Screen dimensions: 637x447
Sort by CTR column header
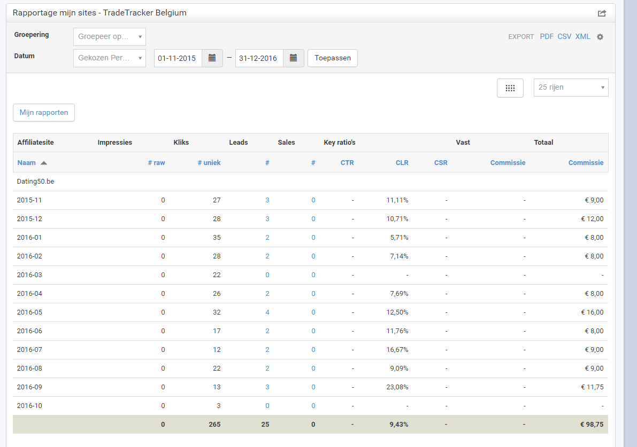pyautogui.click(x=347, y=163)
